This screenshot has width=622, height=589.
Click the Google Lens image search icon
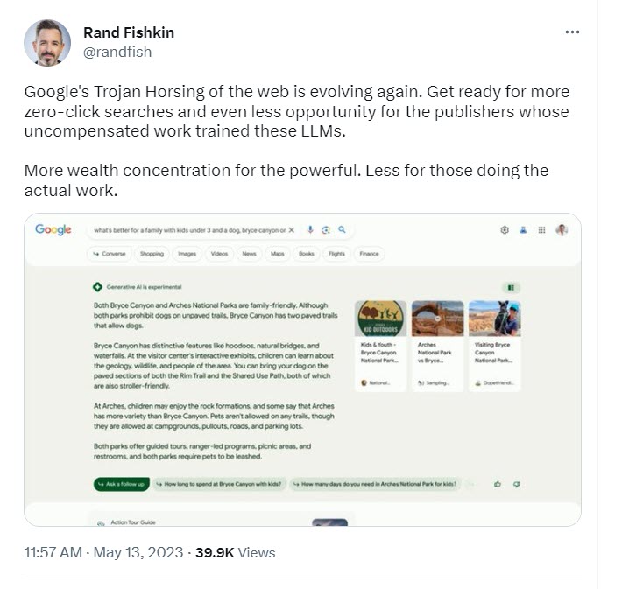[326, 230]
